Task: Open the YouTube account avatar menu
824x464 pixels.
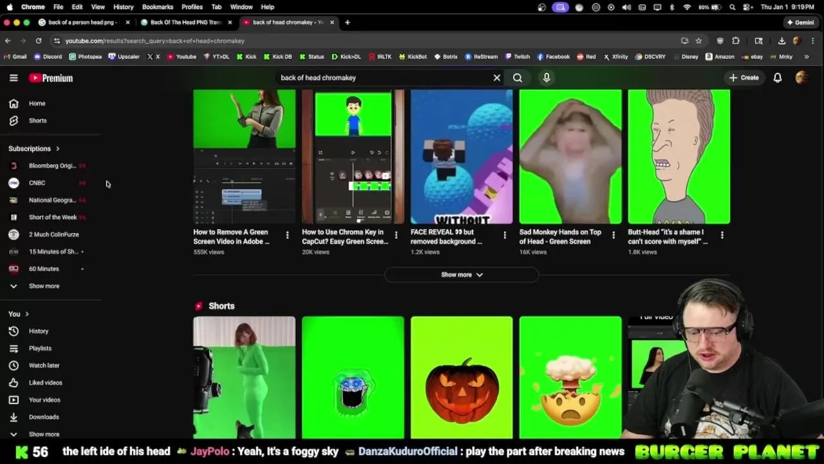Action: [x=801, y=78]
